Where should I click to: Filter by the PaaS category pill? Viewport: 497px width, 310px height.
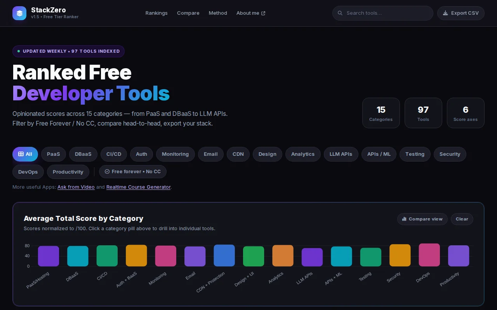54,154
